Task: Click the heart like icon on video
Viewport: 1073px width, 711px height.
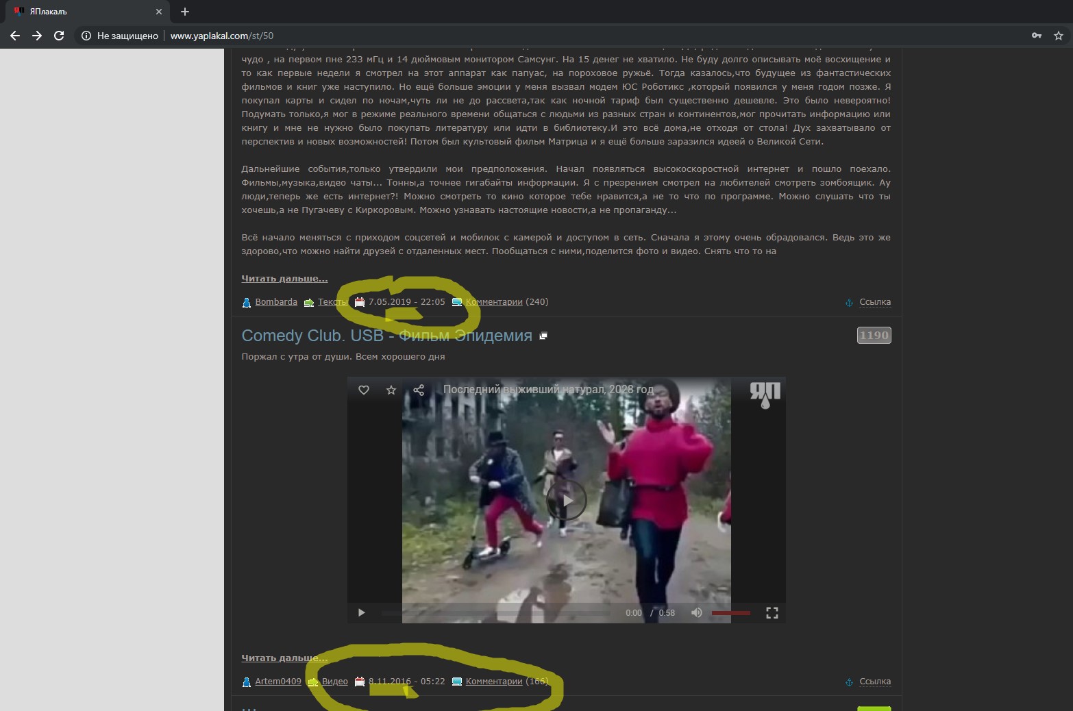Action: click(x=364, y=390)
